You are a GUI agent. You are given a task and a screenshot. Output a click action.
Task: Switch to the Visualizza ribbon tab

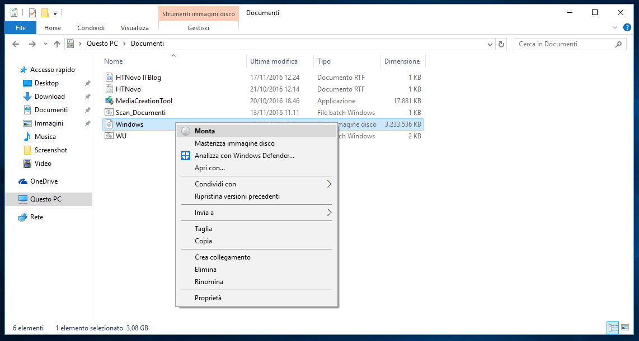click(134, 28)
